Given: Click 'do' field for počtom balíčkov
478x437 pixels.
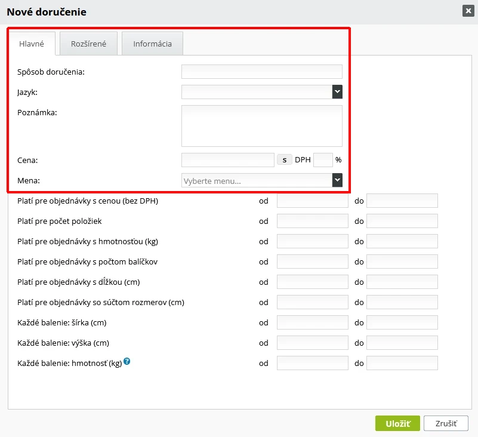Looking at the screenshot, I should click(402, 261).
